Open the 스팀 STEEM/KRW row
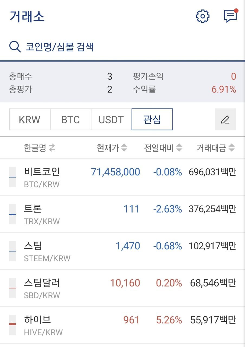This screenshot has height=347, width=245. pos(122,251)
